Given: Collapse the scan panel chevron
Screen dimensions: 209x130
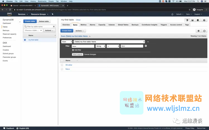Looking at the screenshot, I should [x=148, y=42].
